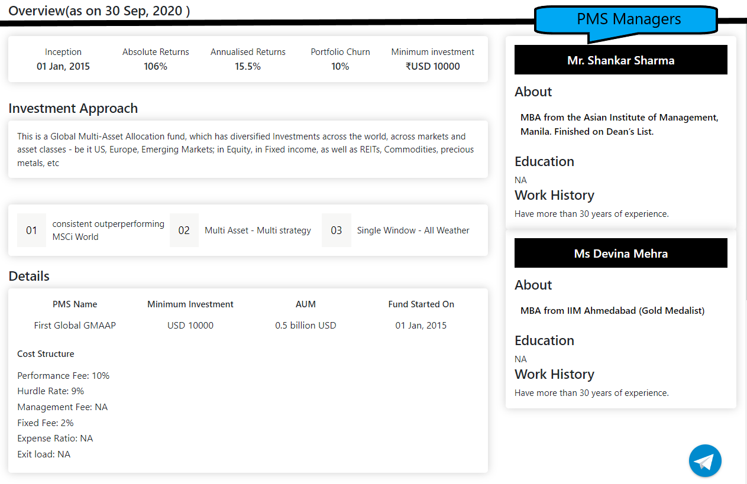Image resolution: width=747 pixels, height=484 pixels.
Task: Click the IIM Ahmedabad Gold Medalist text
Action: click(x=612, y=311)
